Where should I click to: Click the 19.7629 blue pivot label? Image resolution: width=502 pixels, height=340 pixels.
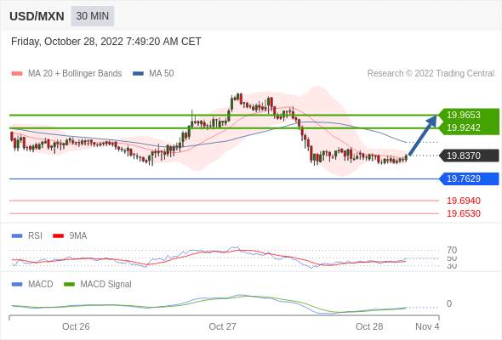coord(469,178)
